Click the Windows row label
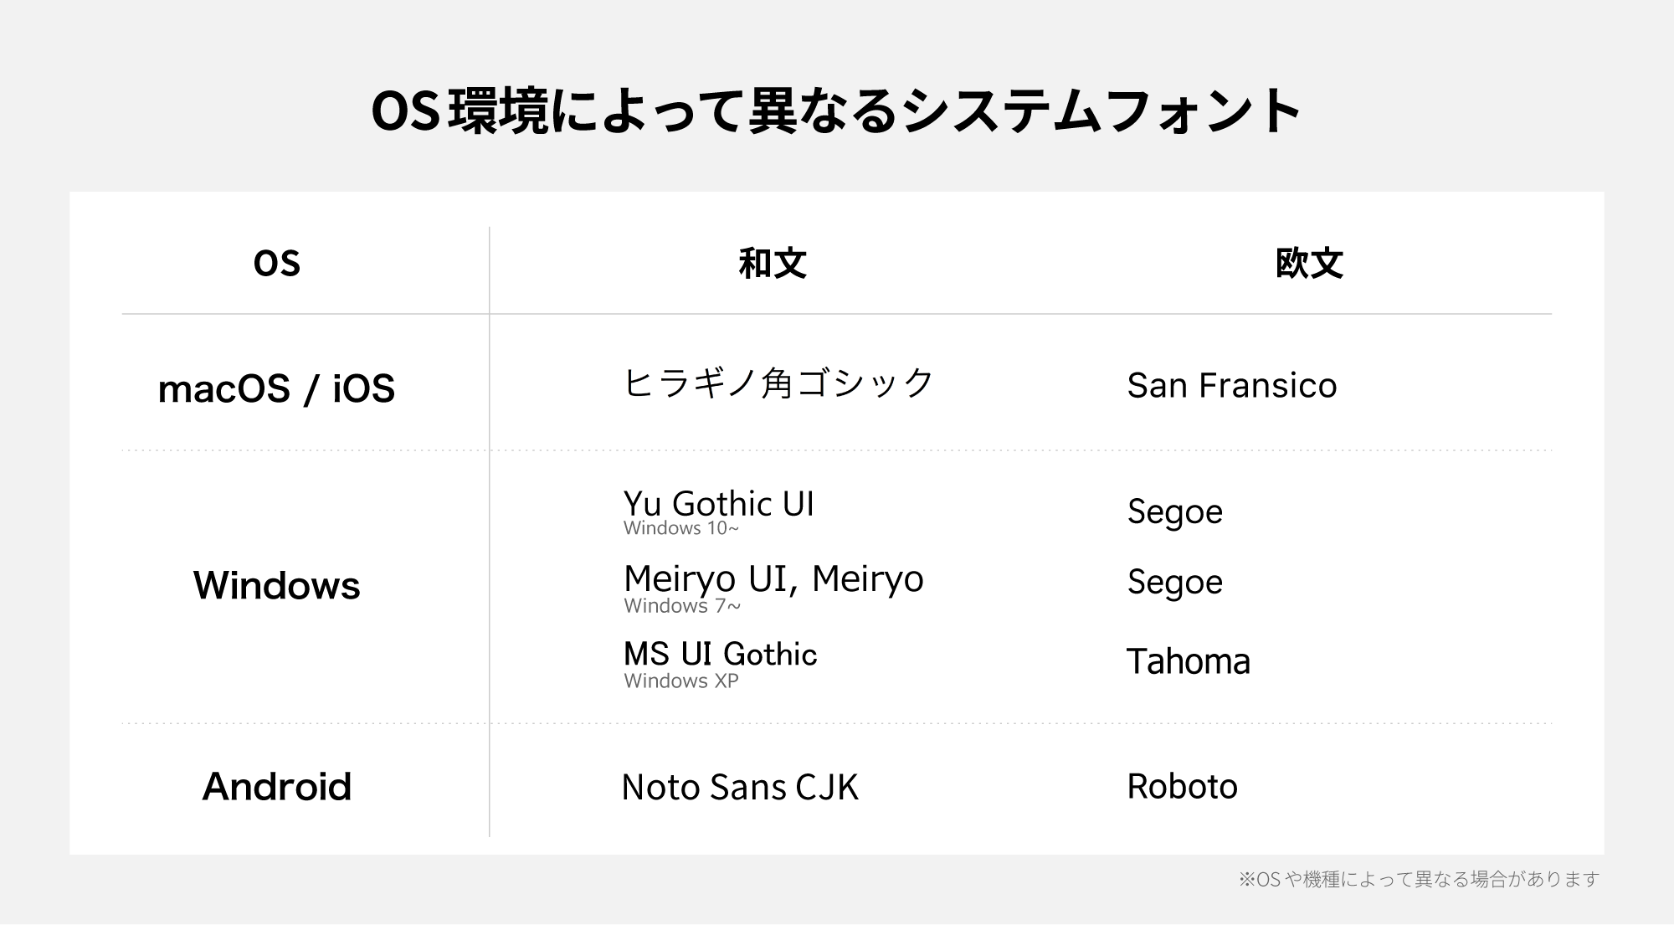The width and height of the screenshot is (1674, 925). 276,585
